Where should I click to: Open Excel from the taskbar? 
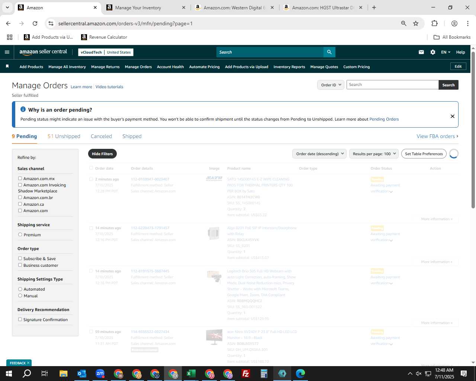(x=191, y=374)
